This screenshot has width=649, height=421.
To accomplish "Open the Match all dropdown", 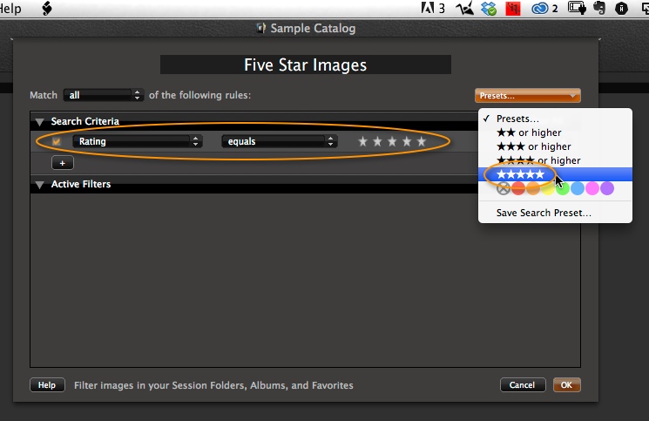I will pos(104,95).
